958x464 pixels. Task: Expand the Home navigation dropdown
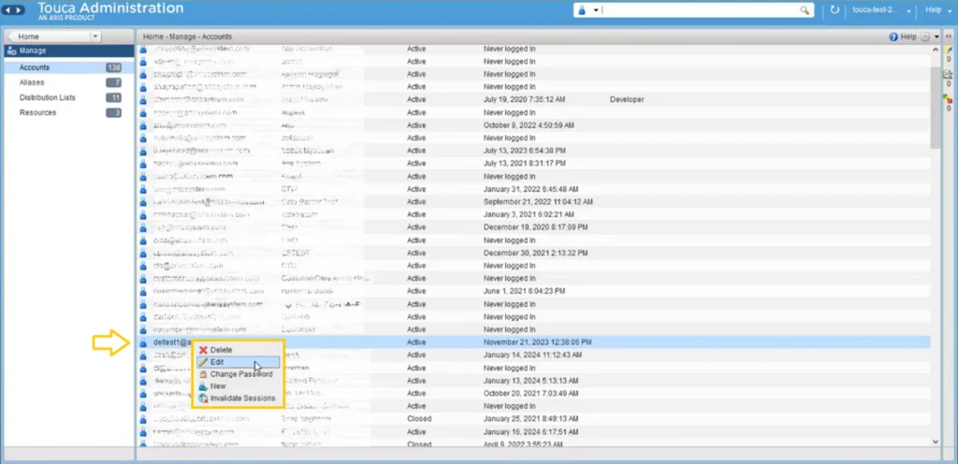point(94,36)
